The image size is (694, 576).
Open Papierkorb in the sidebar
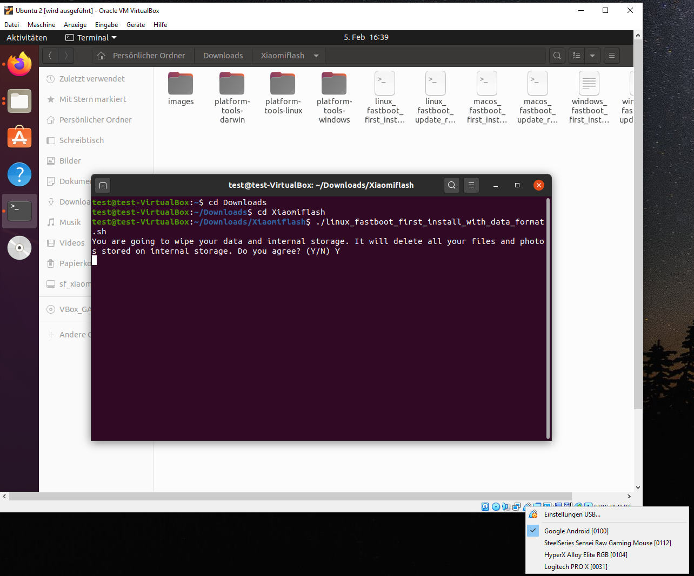click(x=66, y=263)
